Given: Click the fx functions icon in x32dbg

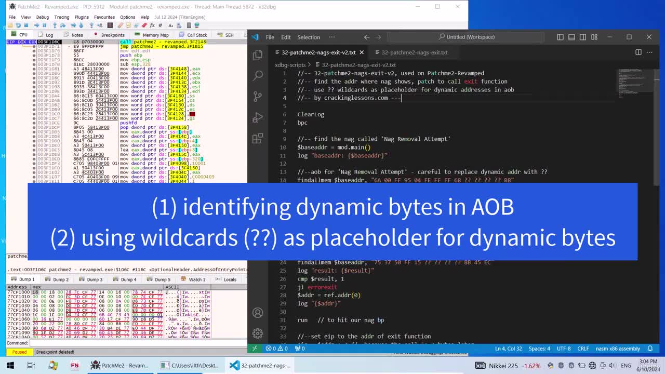Looking at the screenshot, I should tap(152, 25).
